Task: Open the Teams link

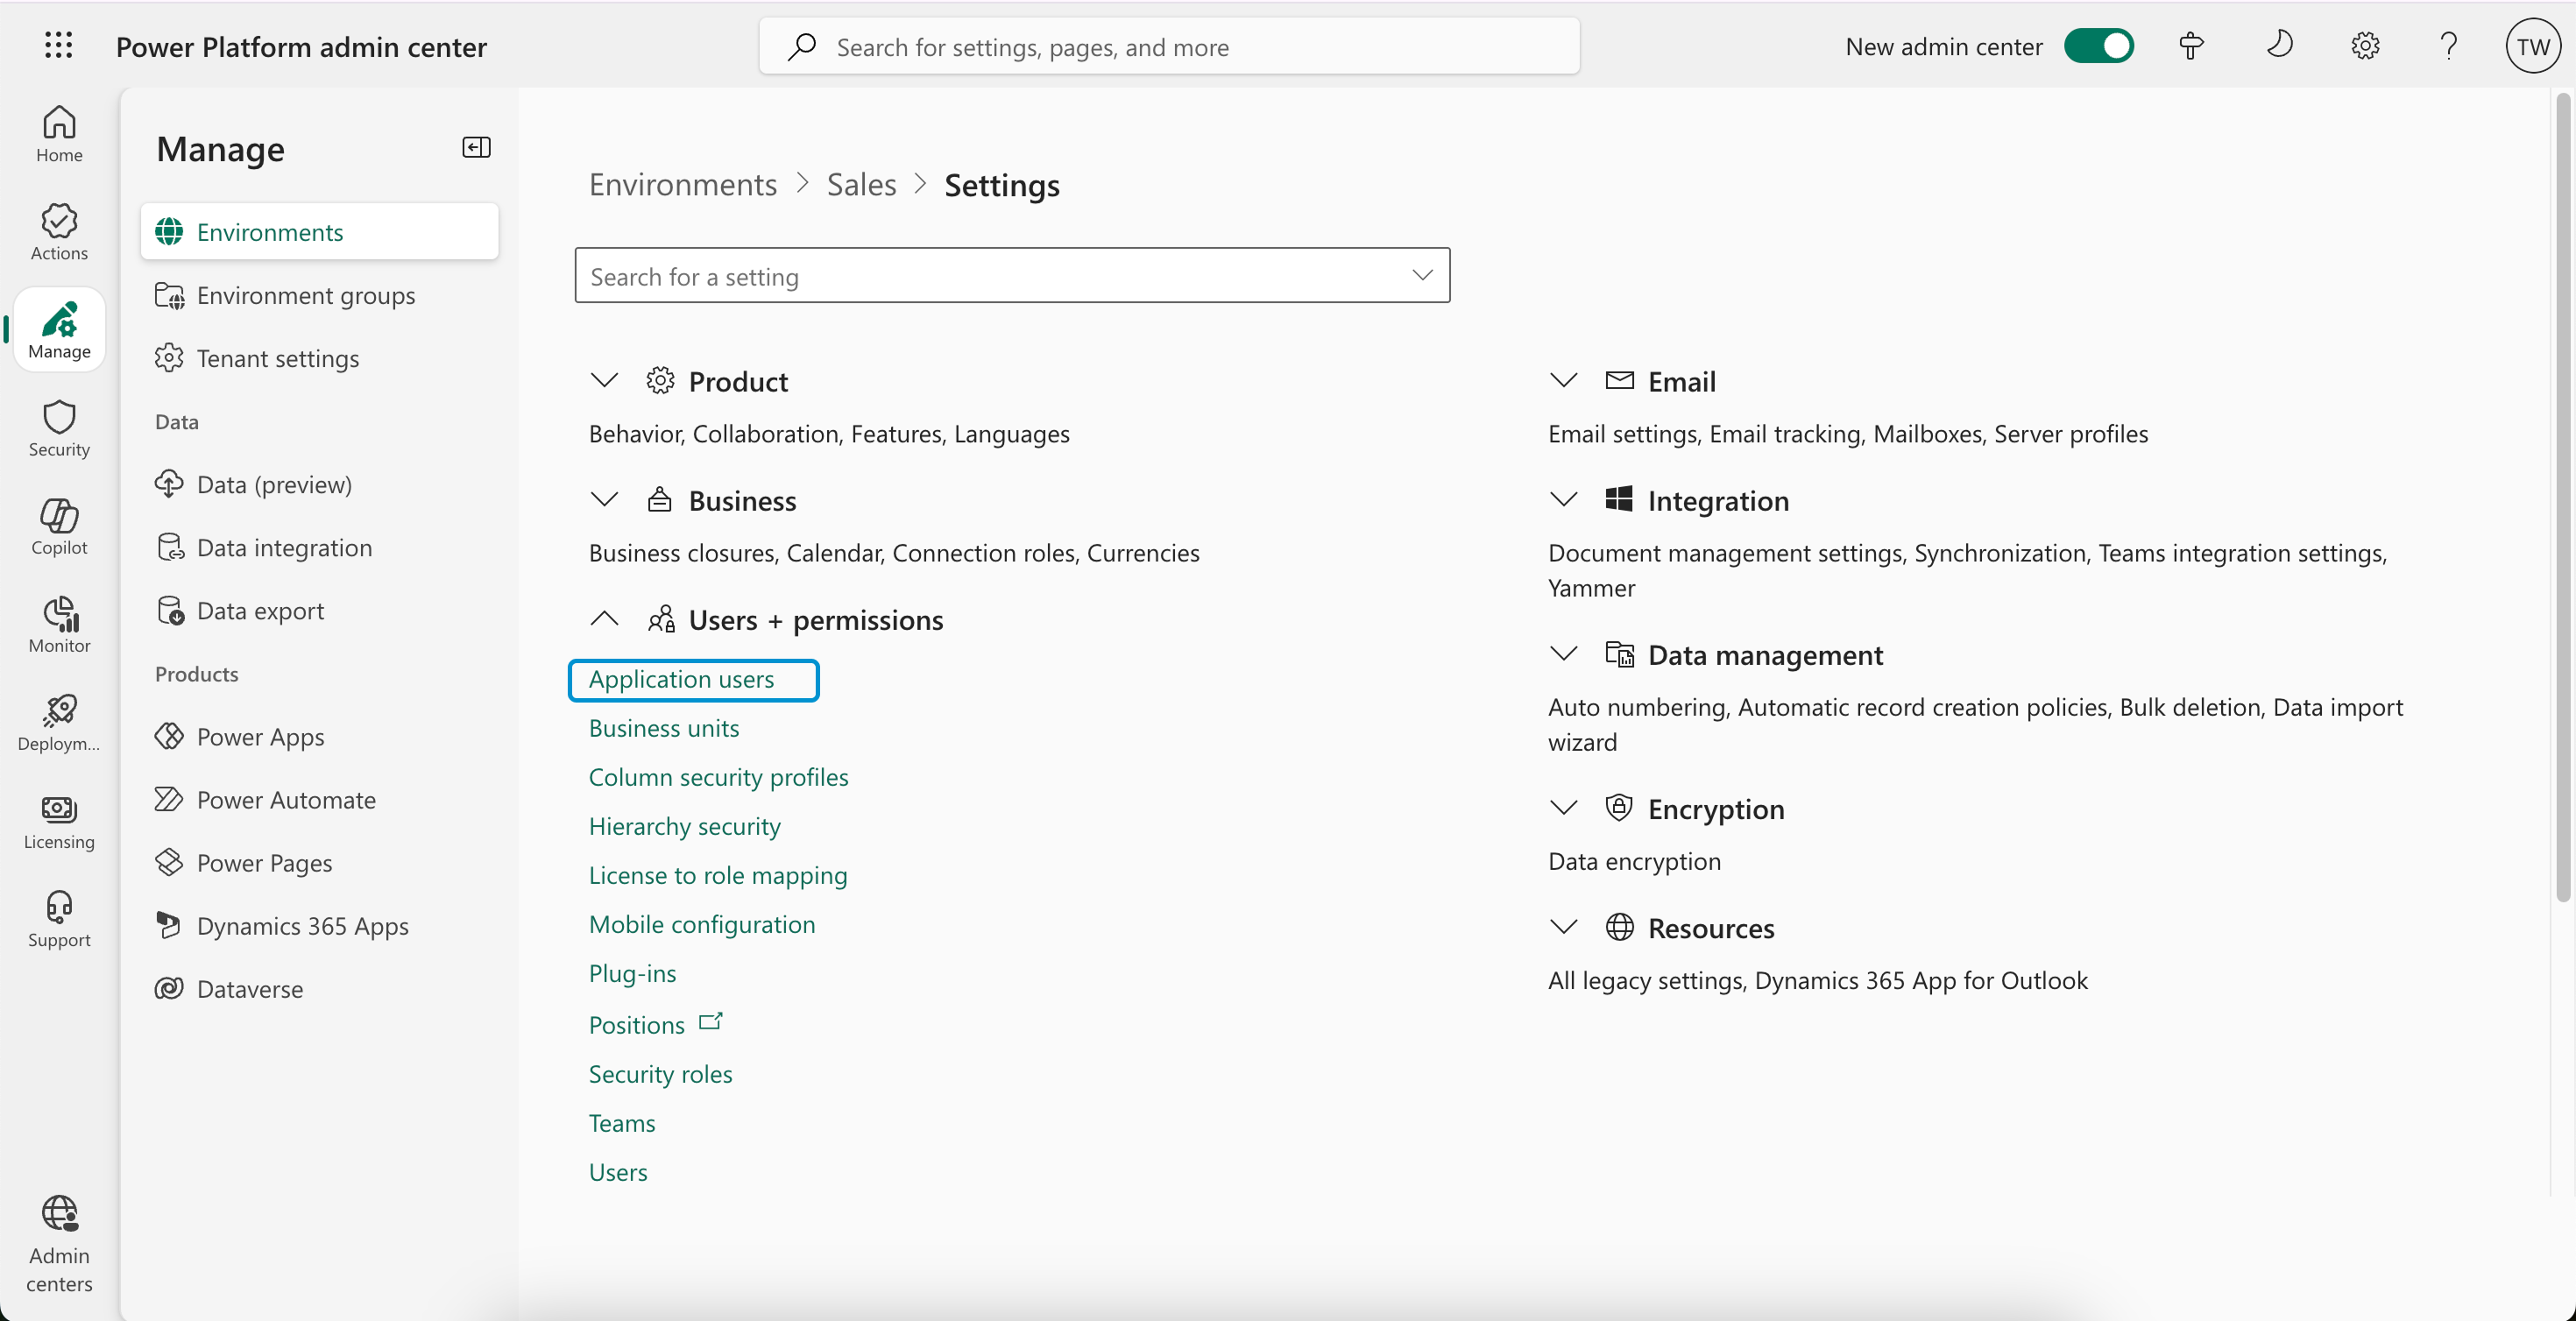Action: pyautogui.click(x=621, y=1123)
